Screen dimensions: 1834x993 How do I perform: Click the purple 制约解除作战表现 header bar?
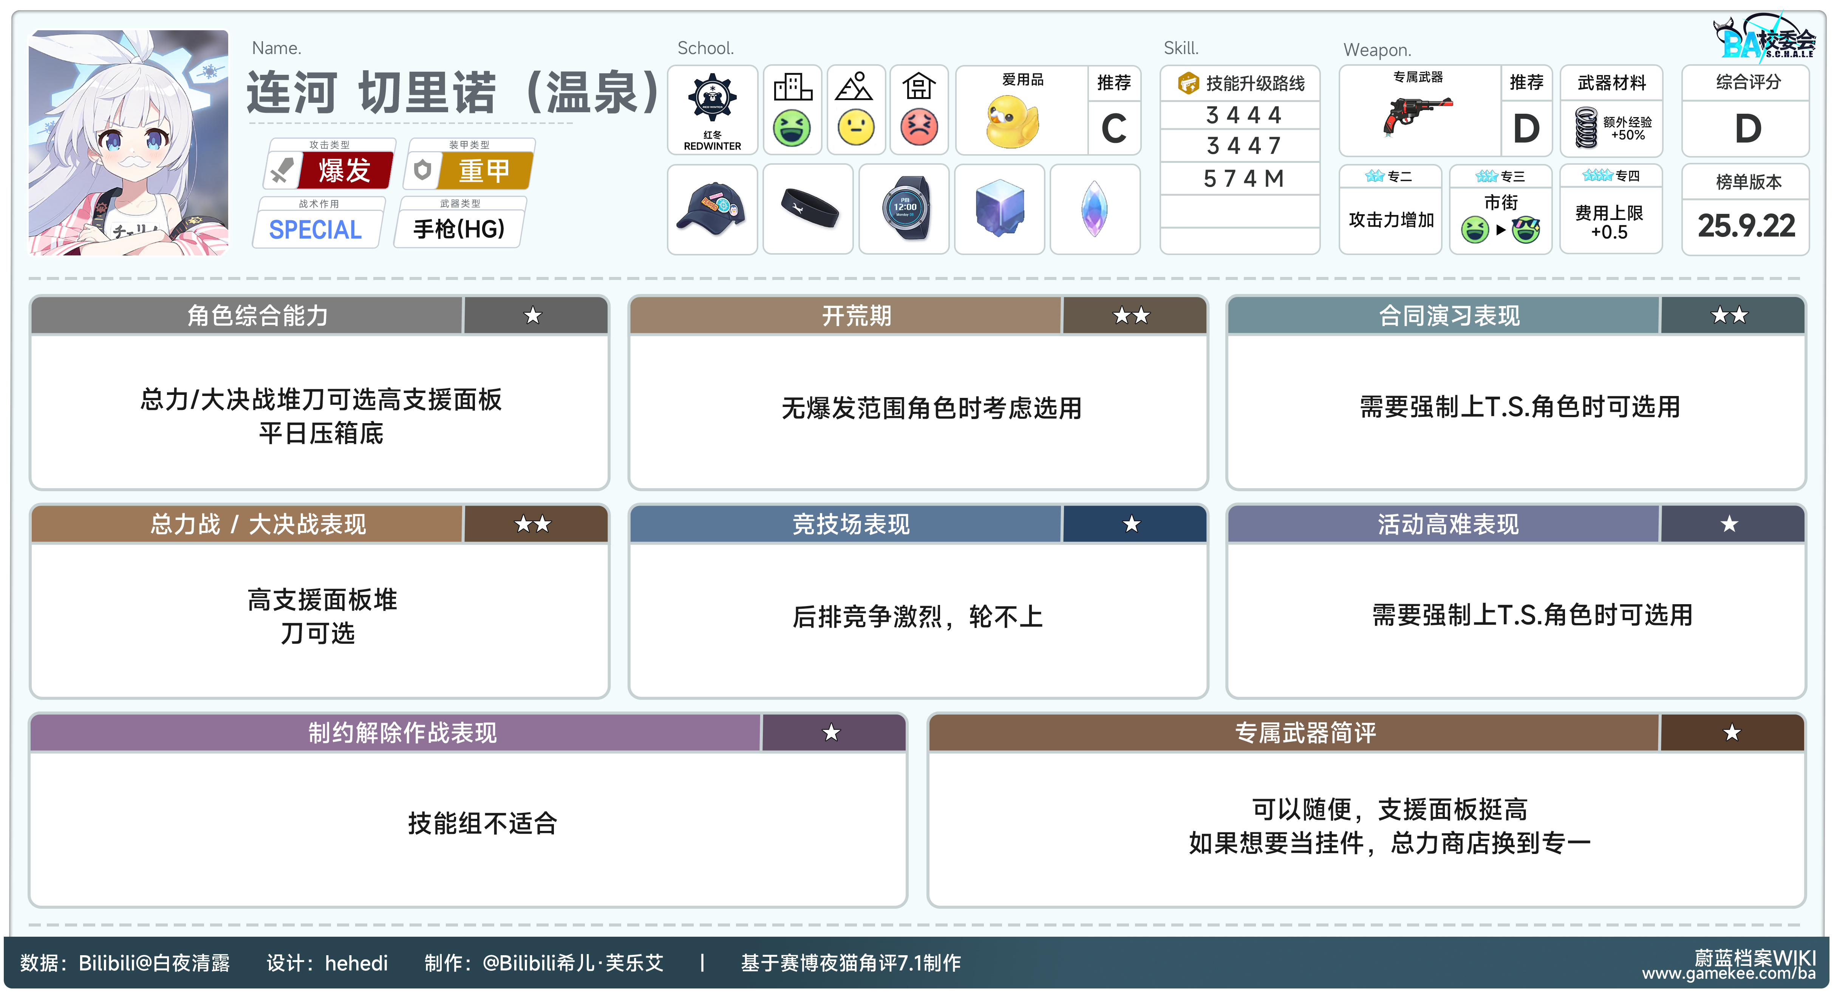point(402,733)
